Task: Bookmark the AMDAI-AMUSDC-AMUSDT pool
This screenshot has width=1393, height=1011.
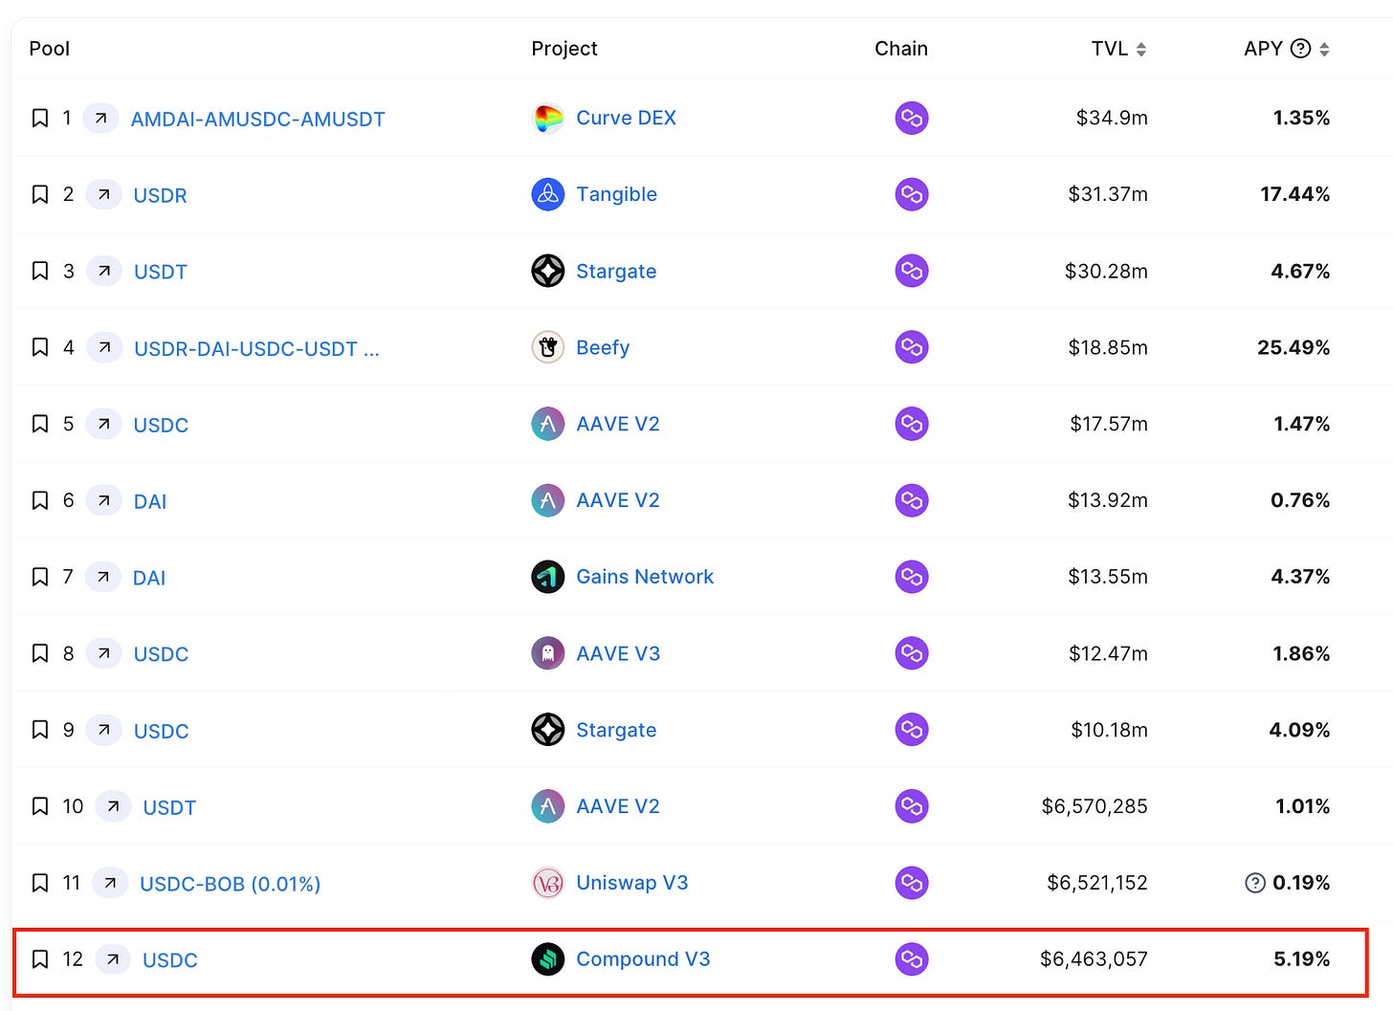Action: point(40,118)
